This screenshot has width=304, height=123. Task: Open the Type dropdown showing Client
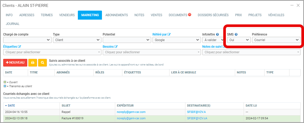(x=77, y=40)
